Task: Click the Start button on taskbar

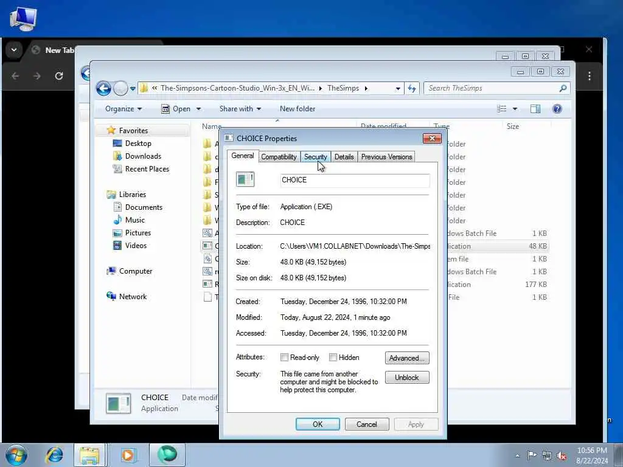Action: point(16,455)
